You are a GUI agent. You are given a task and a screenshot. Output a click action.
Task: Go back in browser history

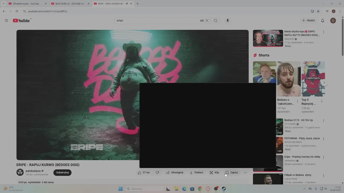[x=4, y=11]
